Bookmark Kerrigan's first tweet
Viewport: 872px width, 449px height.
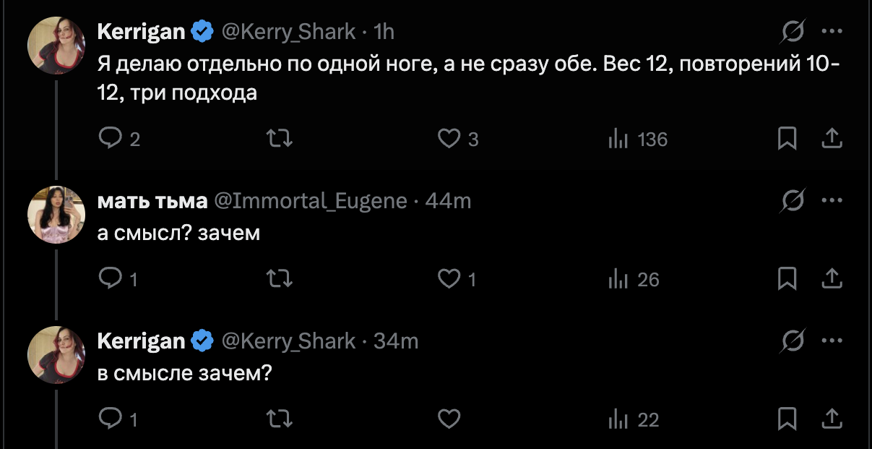786,139
